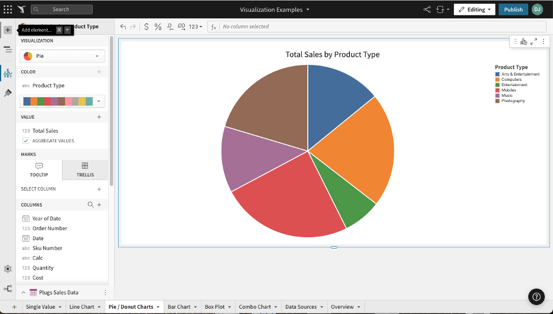
Task: Open the color palette swatch selector
Action: 63,101
